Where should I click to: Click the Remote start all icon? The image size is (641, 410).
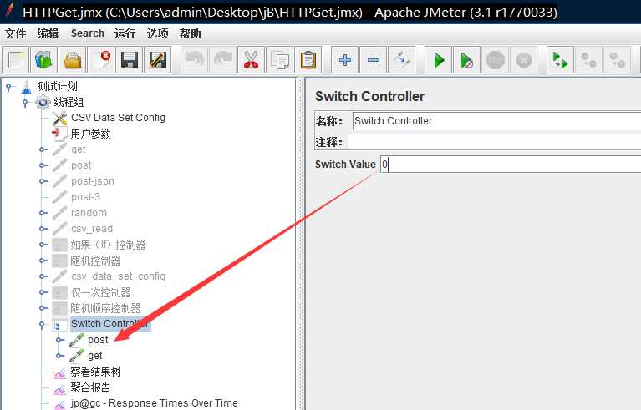pyautogui.click(x=560, y=60)
